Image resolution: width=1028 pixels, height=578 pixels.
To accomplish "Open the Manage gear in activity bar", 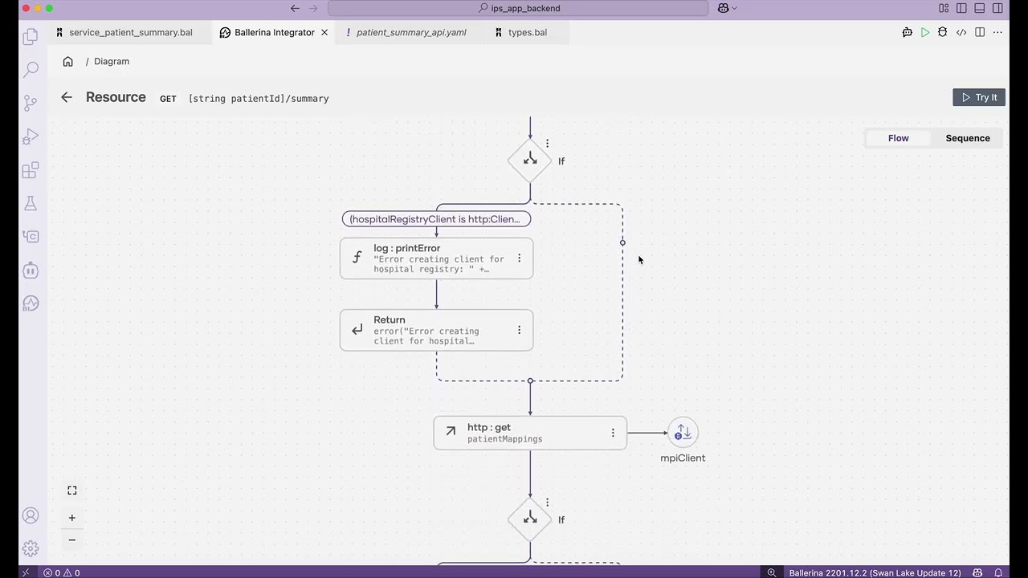I will [31, 548].
